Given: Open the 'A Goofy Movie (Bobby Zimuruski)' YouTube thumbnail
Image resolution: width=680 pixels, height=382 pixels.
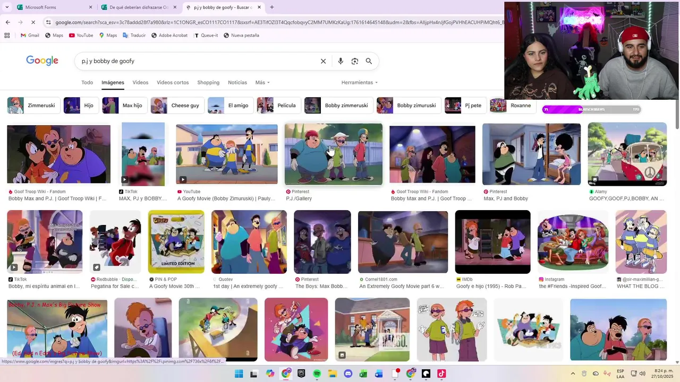Looking at the screenshot, I should click(227, 154).
